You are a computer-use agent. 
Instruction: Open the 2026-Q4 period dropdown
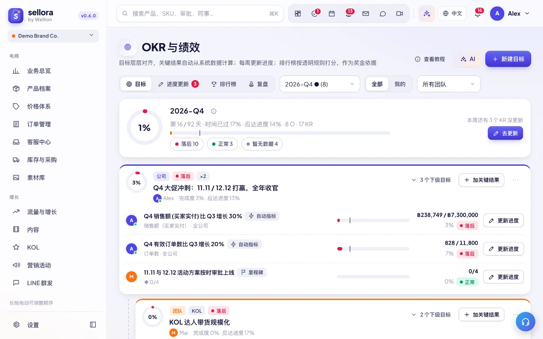point(319,84)
